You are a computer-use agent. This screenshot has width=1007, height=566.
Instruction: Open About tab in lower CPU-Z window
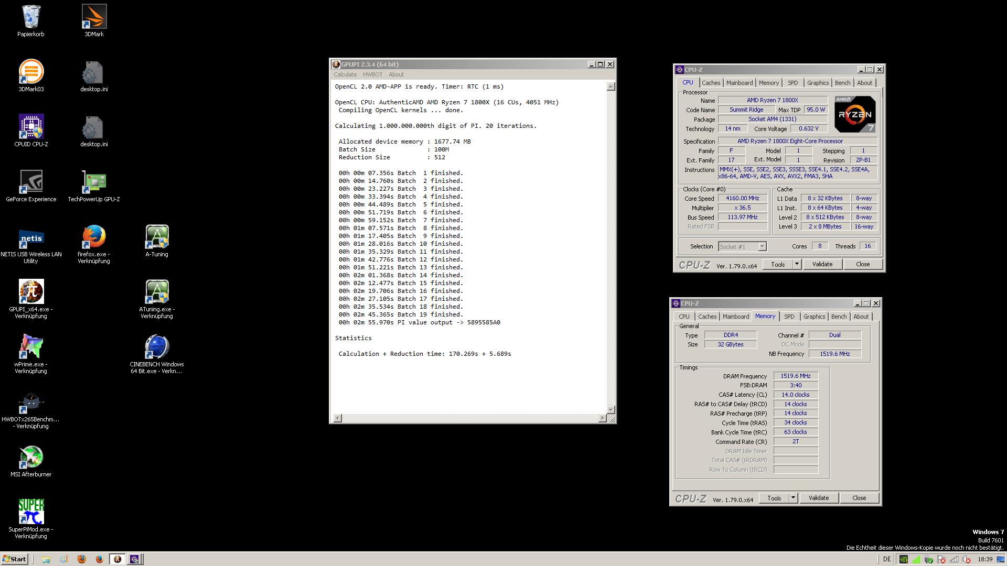pyautogui.click(x=861, y=317)
